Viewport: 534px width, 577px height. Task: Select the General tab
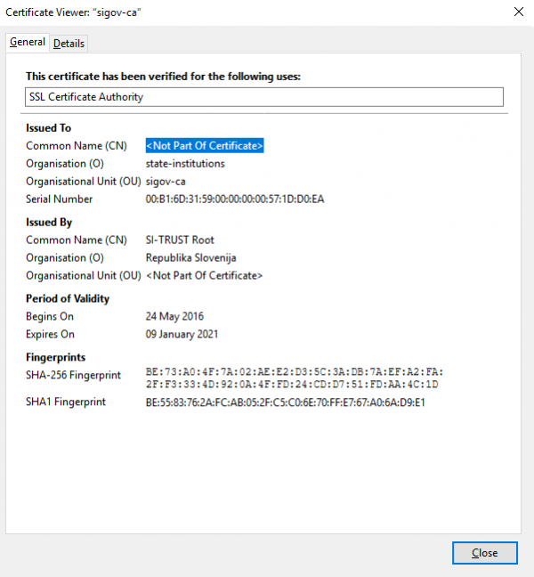tap(28, 43)
